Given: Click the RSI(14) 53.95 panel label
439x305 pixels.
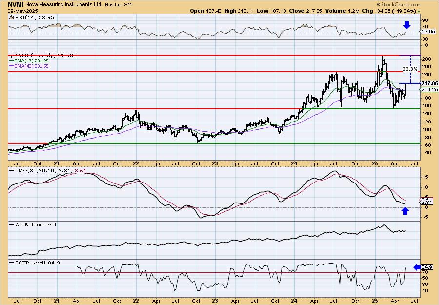Looking at the screenshot, I should point(34,17).
